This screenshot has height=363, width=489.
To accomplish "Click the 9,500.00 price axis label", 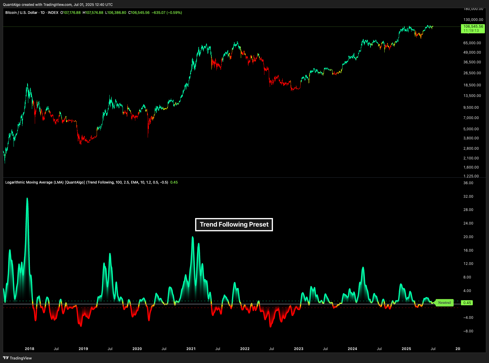I will pyautogui.click(x=471, y=108).
